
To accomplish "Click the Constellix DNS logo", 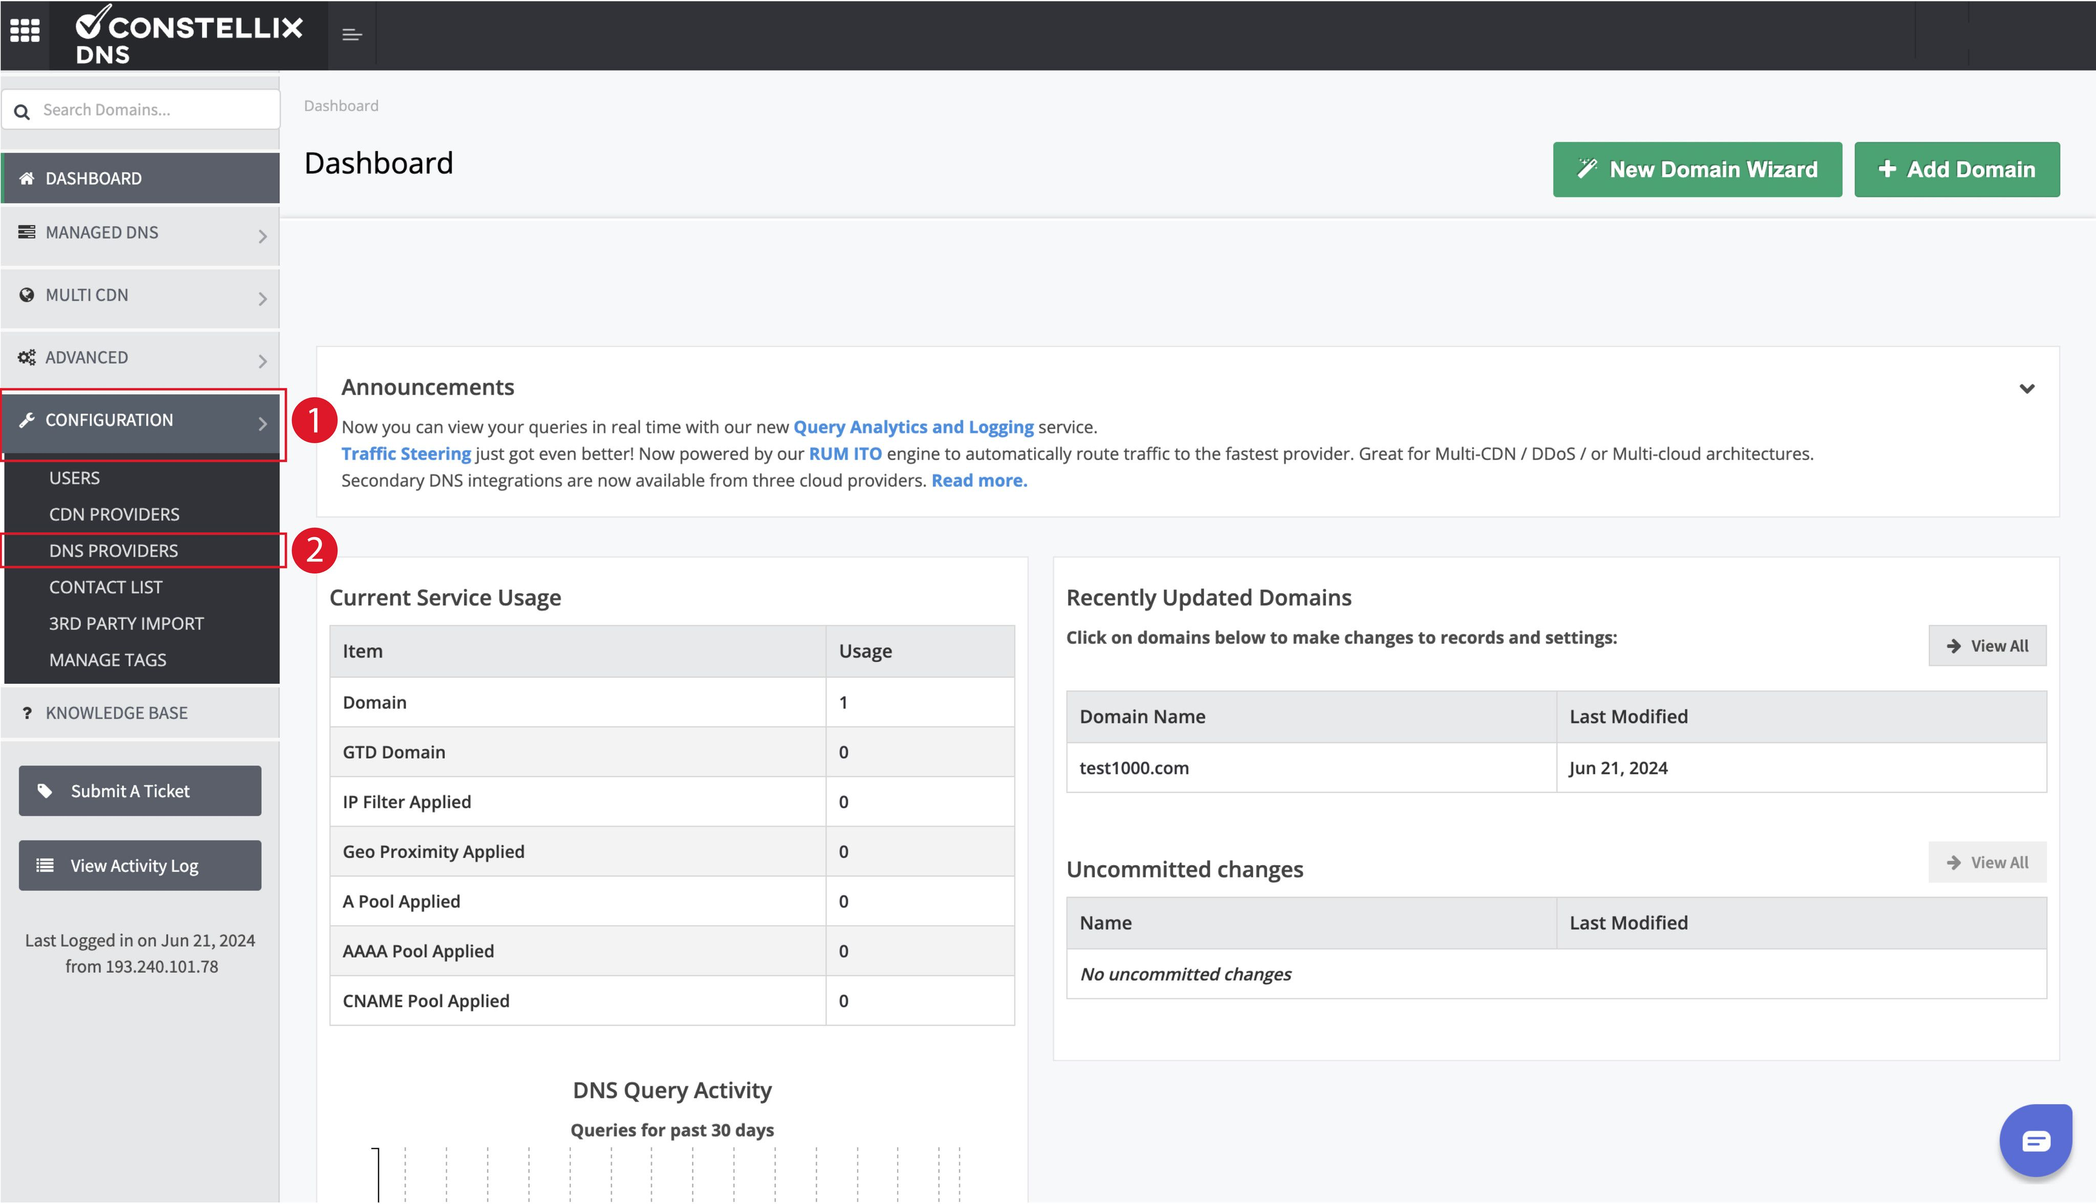I will 188,35.
